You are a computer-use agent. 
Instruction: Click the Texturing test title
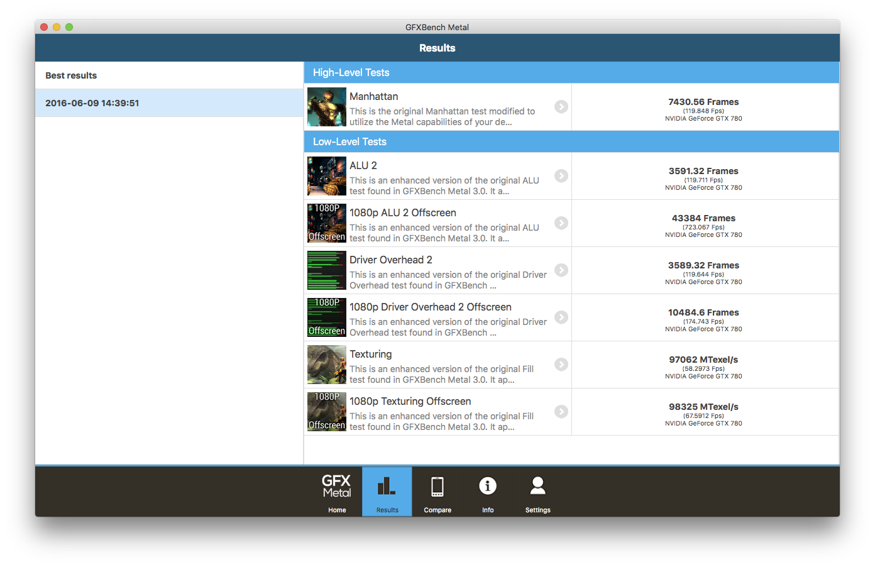[x=371, y=354]
